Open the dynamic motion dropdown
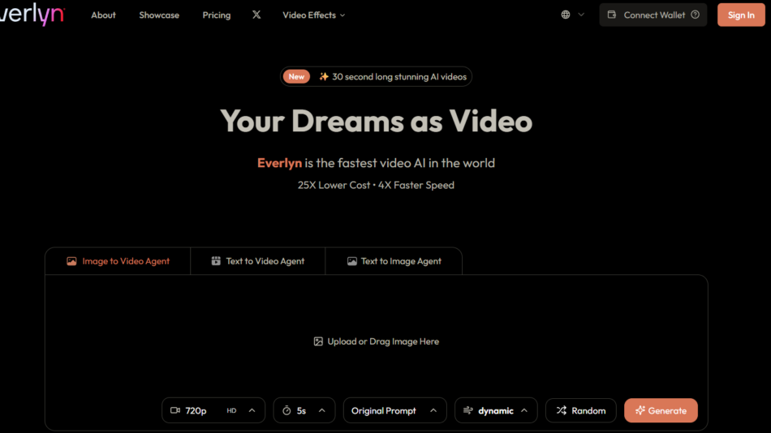This screenshot has width=771, height=433. [496, 410]
